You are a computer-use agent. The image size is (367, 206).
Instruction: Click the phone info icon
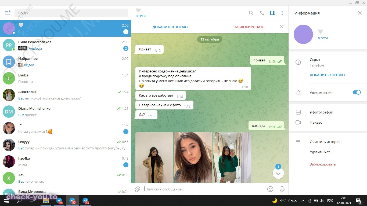point(298,62)
